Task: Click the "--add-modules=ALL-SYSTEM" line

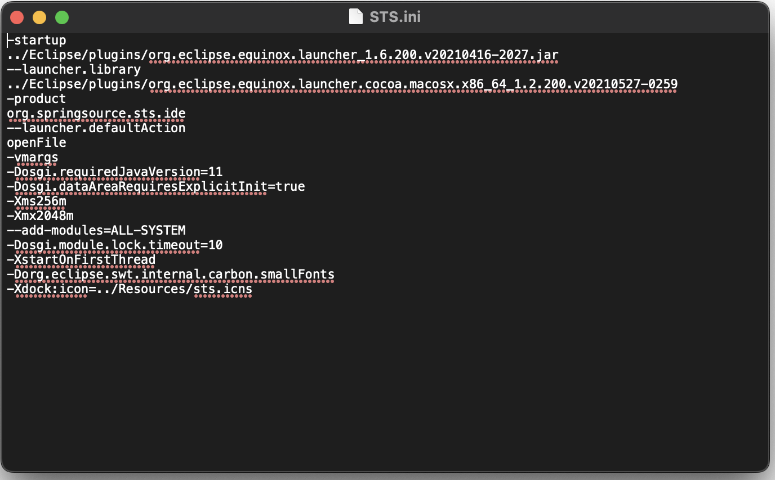Action: pyautogui.click(x=96, y=231)
